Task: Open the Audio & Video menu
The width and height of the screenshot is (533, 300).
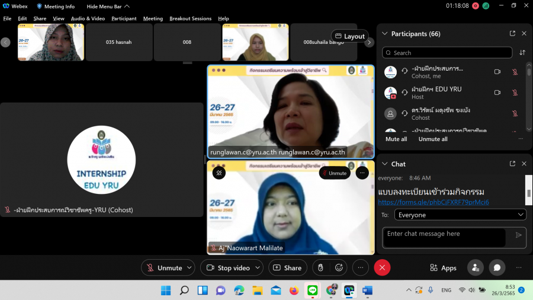Action: tap(88, 18)
